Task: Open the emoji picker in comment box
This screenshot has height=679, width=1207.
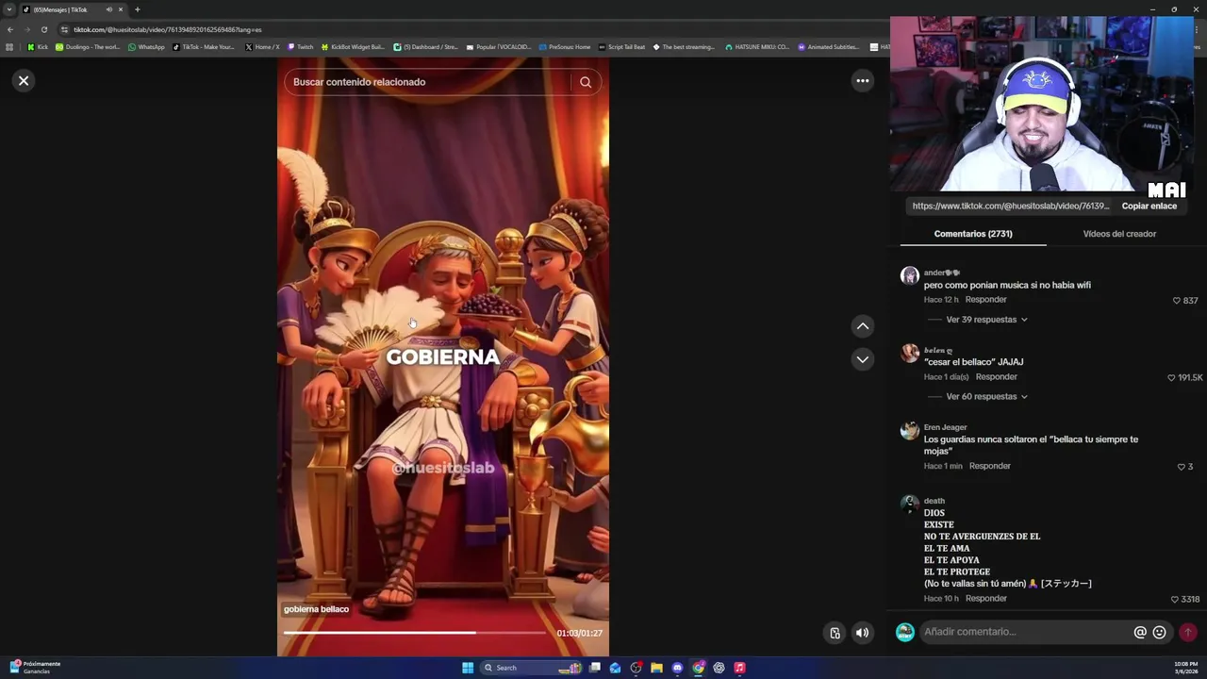Action: click(1159, 633)
